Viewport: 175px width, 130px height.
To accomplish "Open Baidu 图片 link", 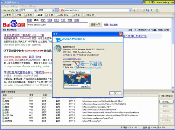I will click(63, 20).
